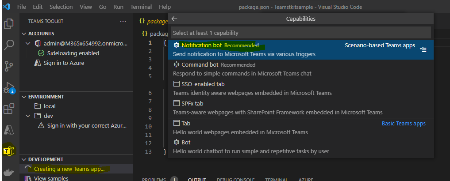
Task: Open Run and Debug view
Action: 9,87
